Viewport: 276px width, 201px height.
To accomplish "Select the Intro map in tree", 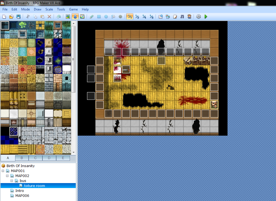I will [x=20, y=191].
